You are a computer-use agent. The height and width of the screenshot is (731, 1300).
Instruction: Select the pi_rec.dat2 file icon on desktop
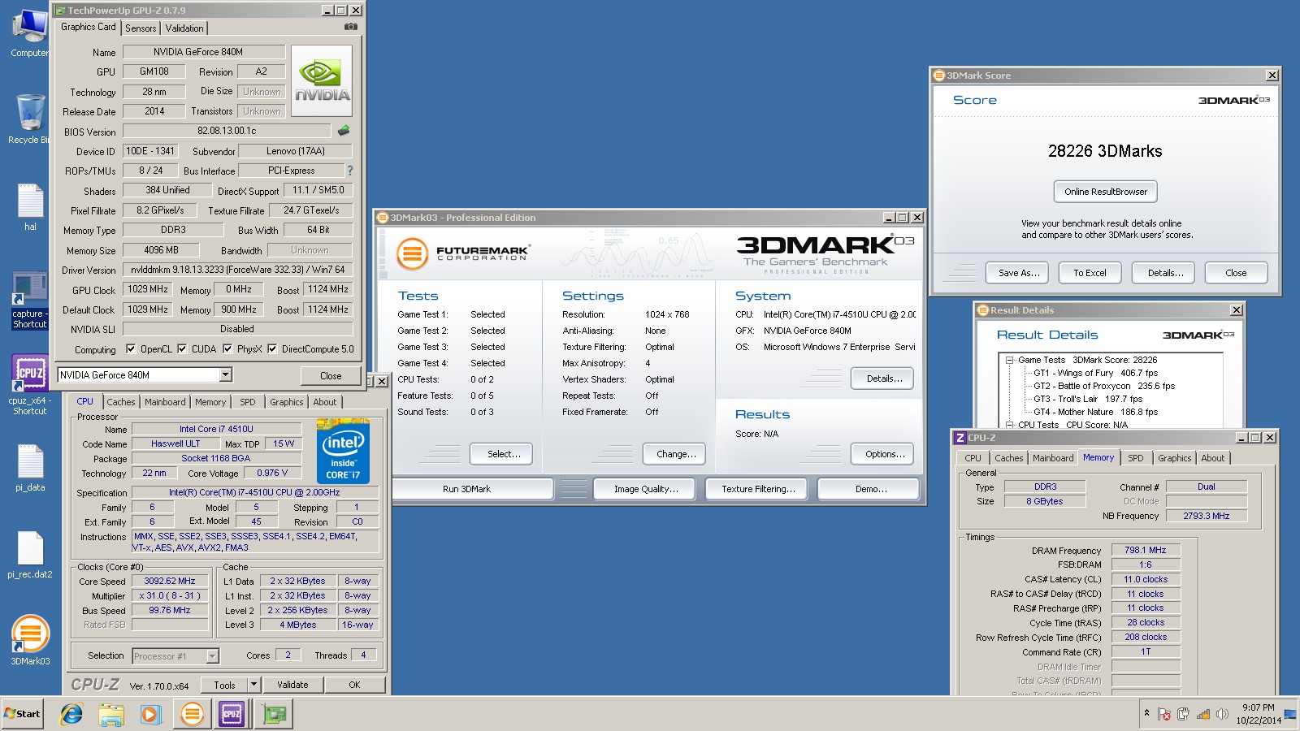(x=30, y=555)
